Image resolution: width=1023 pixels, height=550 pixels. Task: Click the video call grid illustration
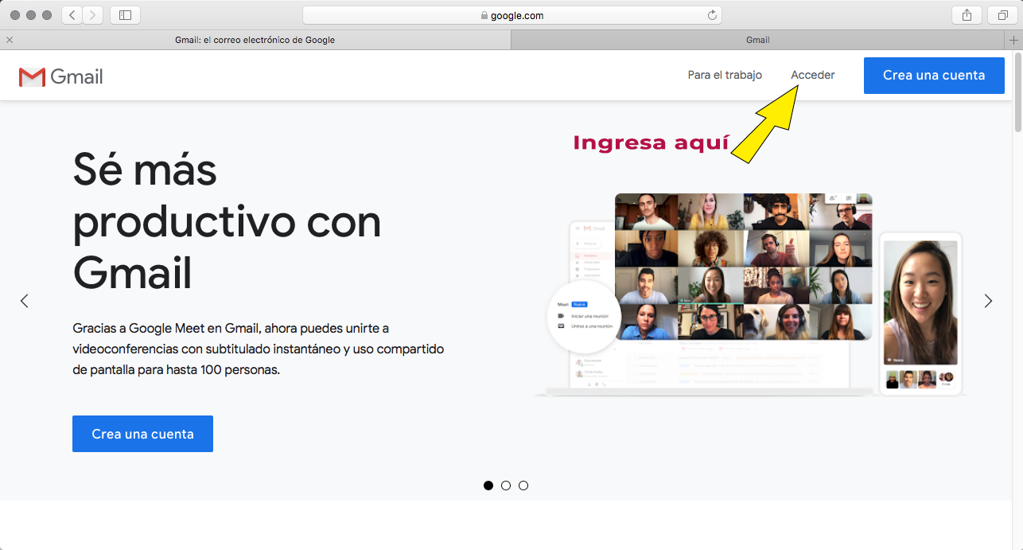(743, 267)
